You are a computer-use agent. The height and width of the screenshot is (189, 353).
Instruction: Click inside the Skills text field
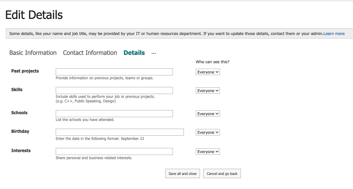pyautogui.click(x=114, y=90)
